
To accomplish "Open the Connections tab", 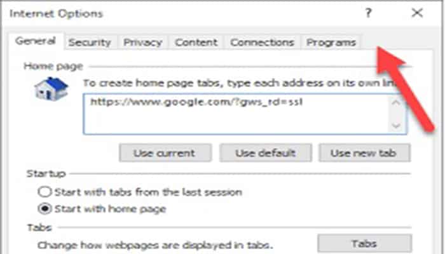I will (x=262, y=43).
